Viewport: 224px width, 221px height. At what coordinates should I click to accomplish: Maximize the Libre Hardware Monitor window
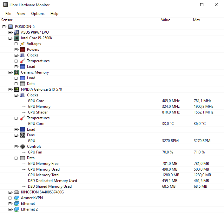[202, 5]
